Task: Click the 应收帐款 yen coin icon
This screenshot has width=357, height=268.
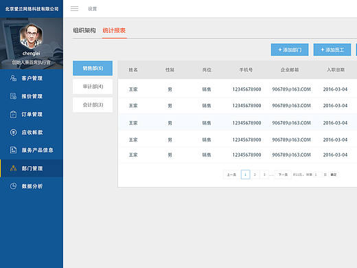Action: pos(13,132)
